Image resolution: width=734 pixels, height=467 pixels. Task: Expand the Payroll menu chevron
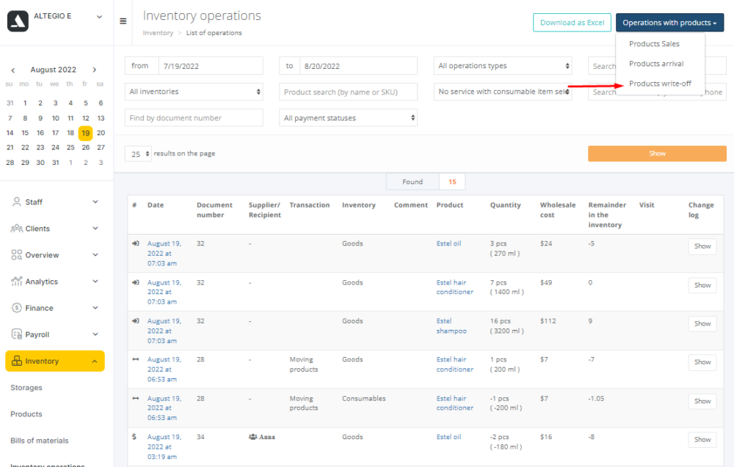click(95, 335)
